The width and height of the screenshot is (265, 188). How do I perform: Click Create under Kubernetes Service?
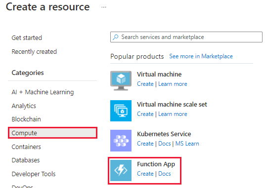[145, 144]
